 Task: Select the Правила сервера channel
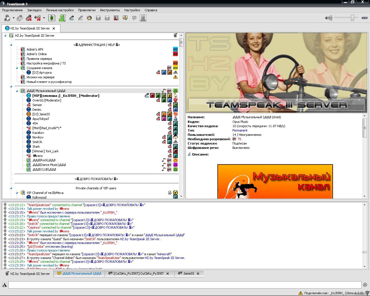tap(39, 59)
